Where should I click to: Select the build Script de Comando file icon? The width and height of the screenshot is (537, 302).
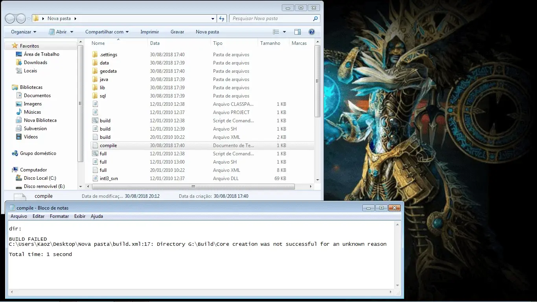coord(95,121)
